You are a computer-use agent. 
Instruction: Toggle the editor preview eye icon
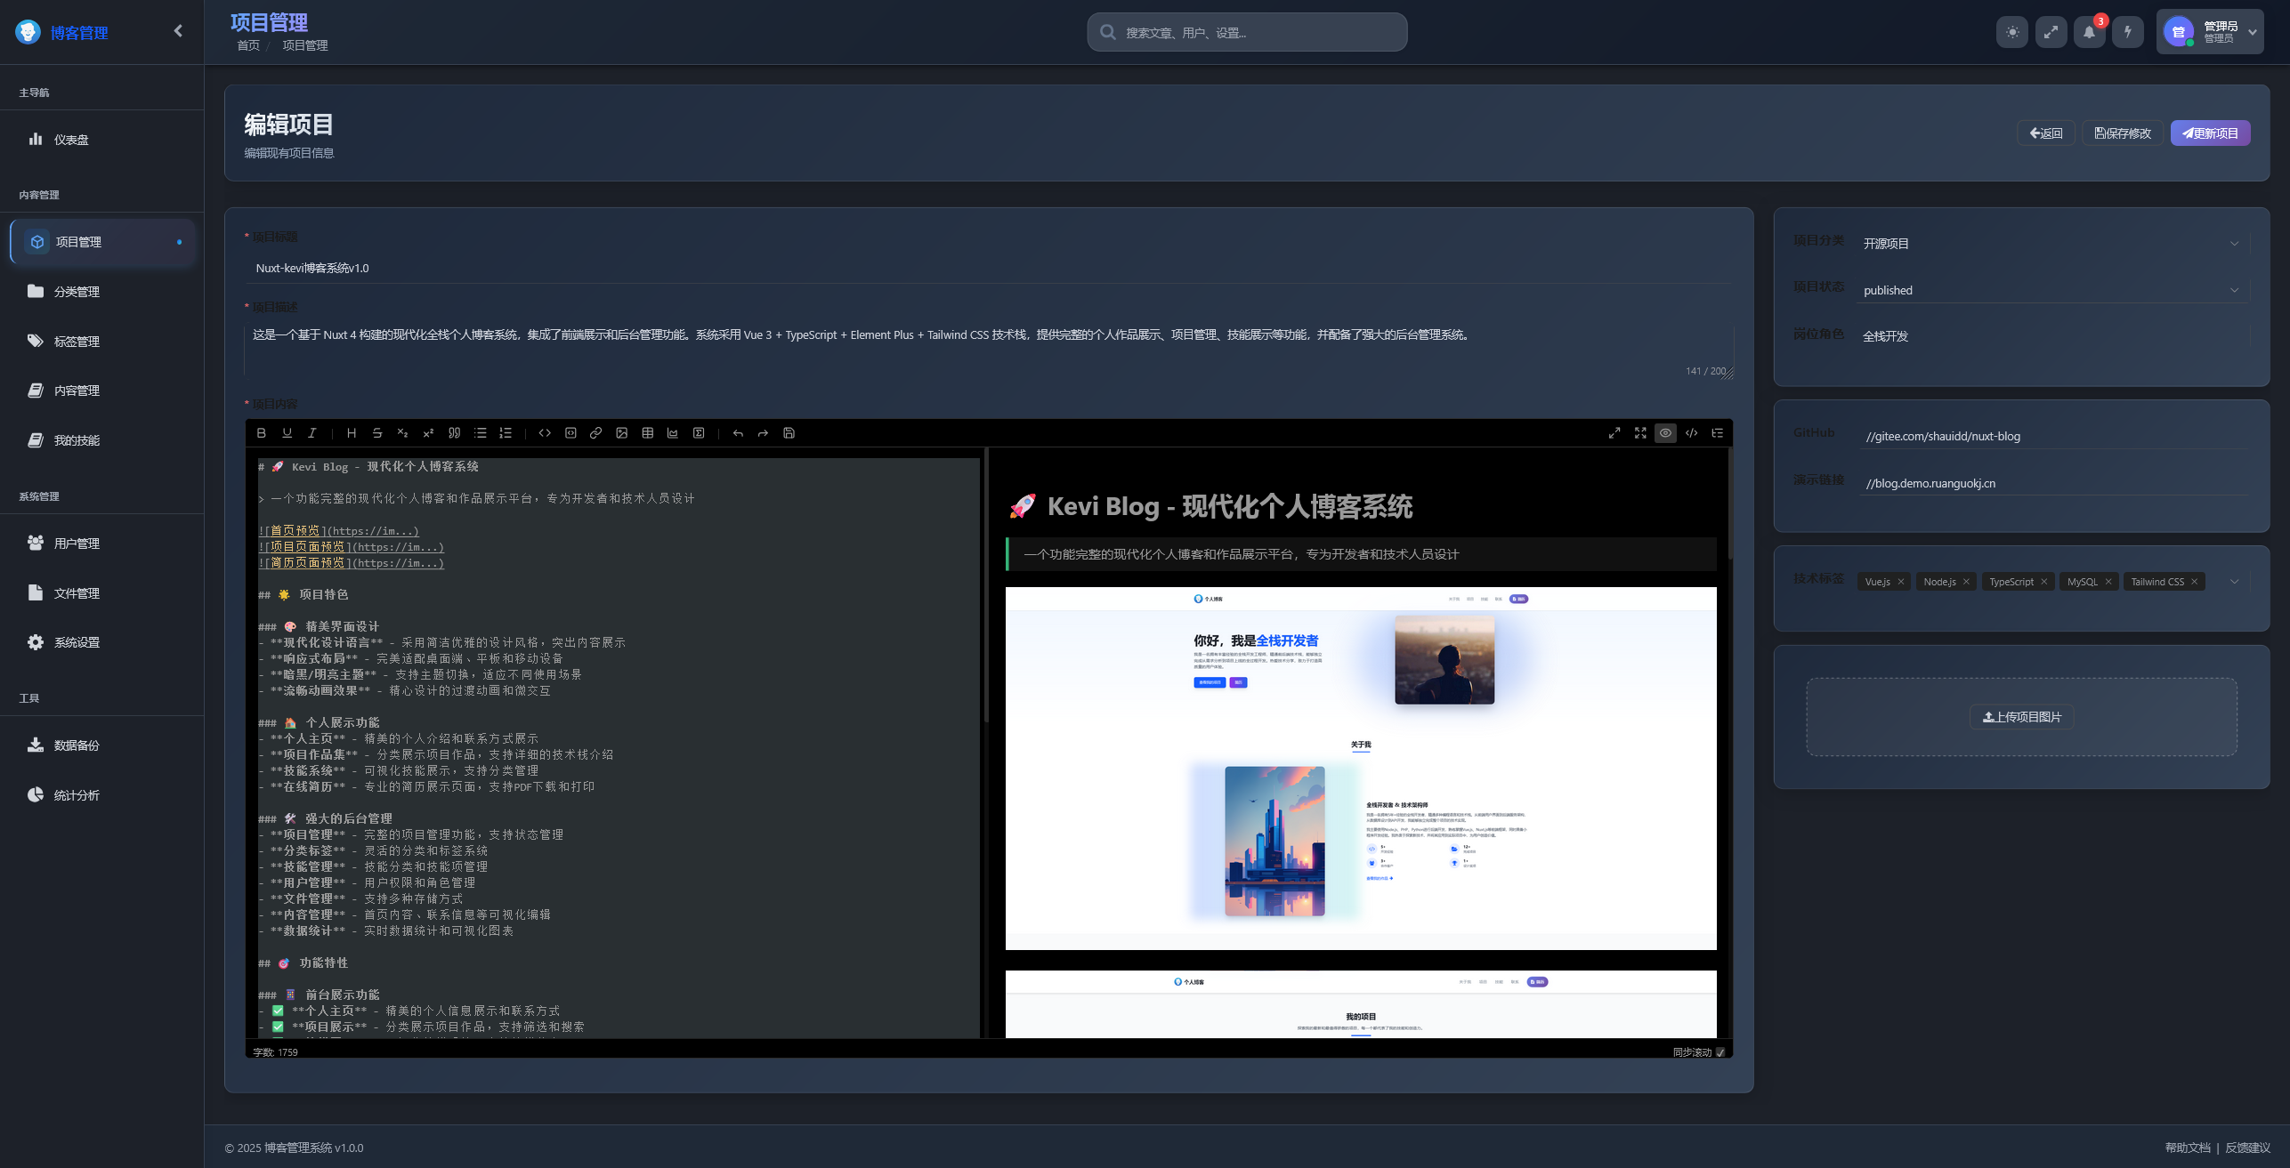1665,433
